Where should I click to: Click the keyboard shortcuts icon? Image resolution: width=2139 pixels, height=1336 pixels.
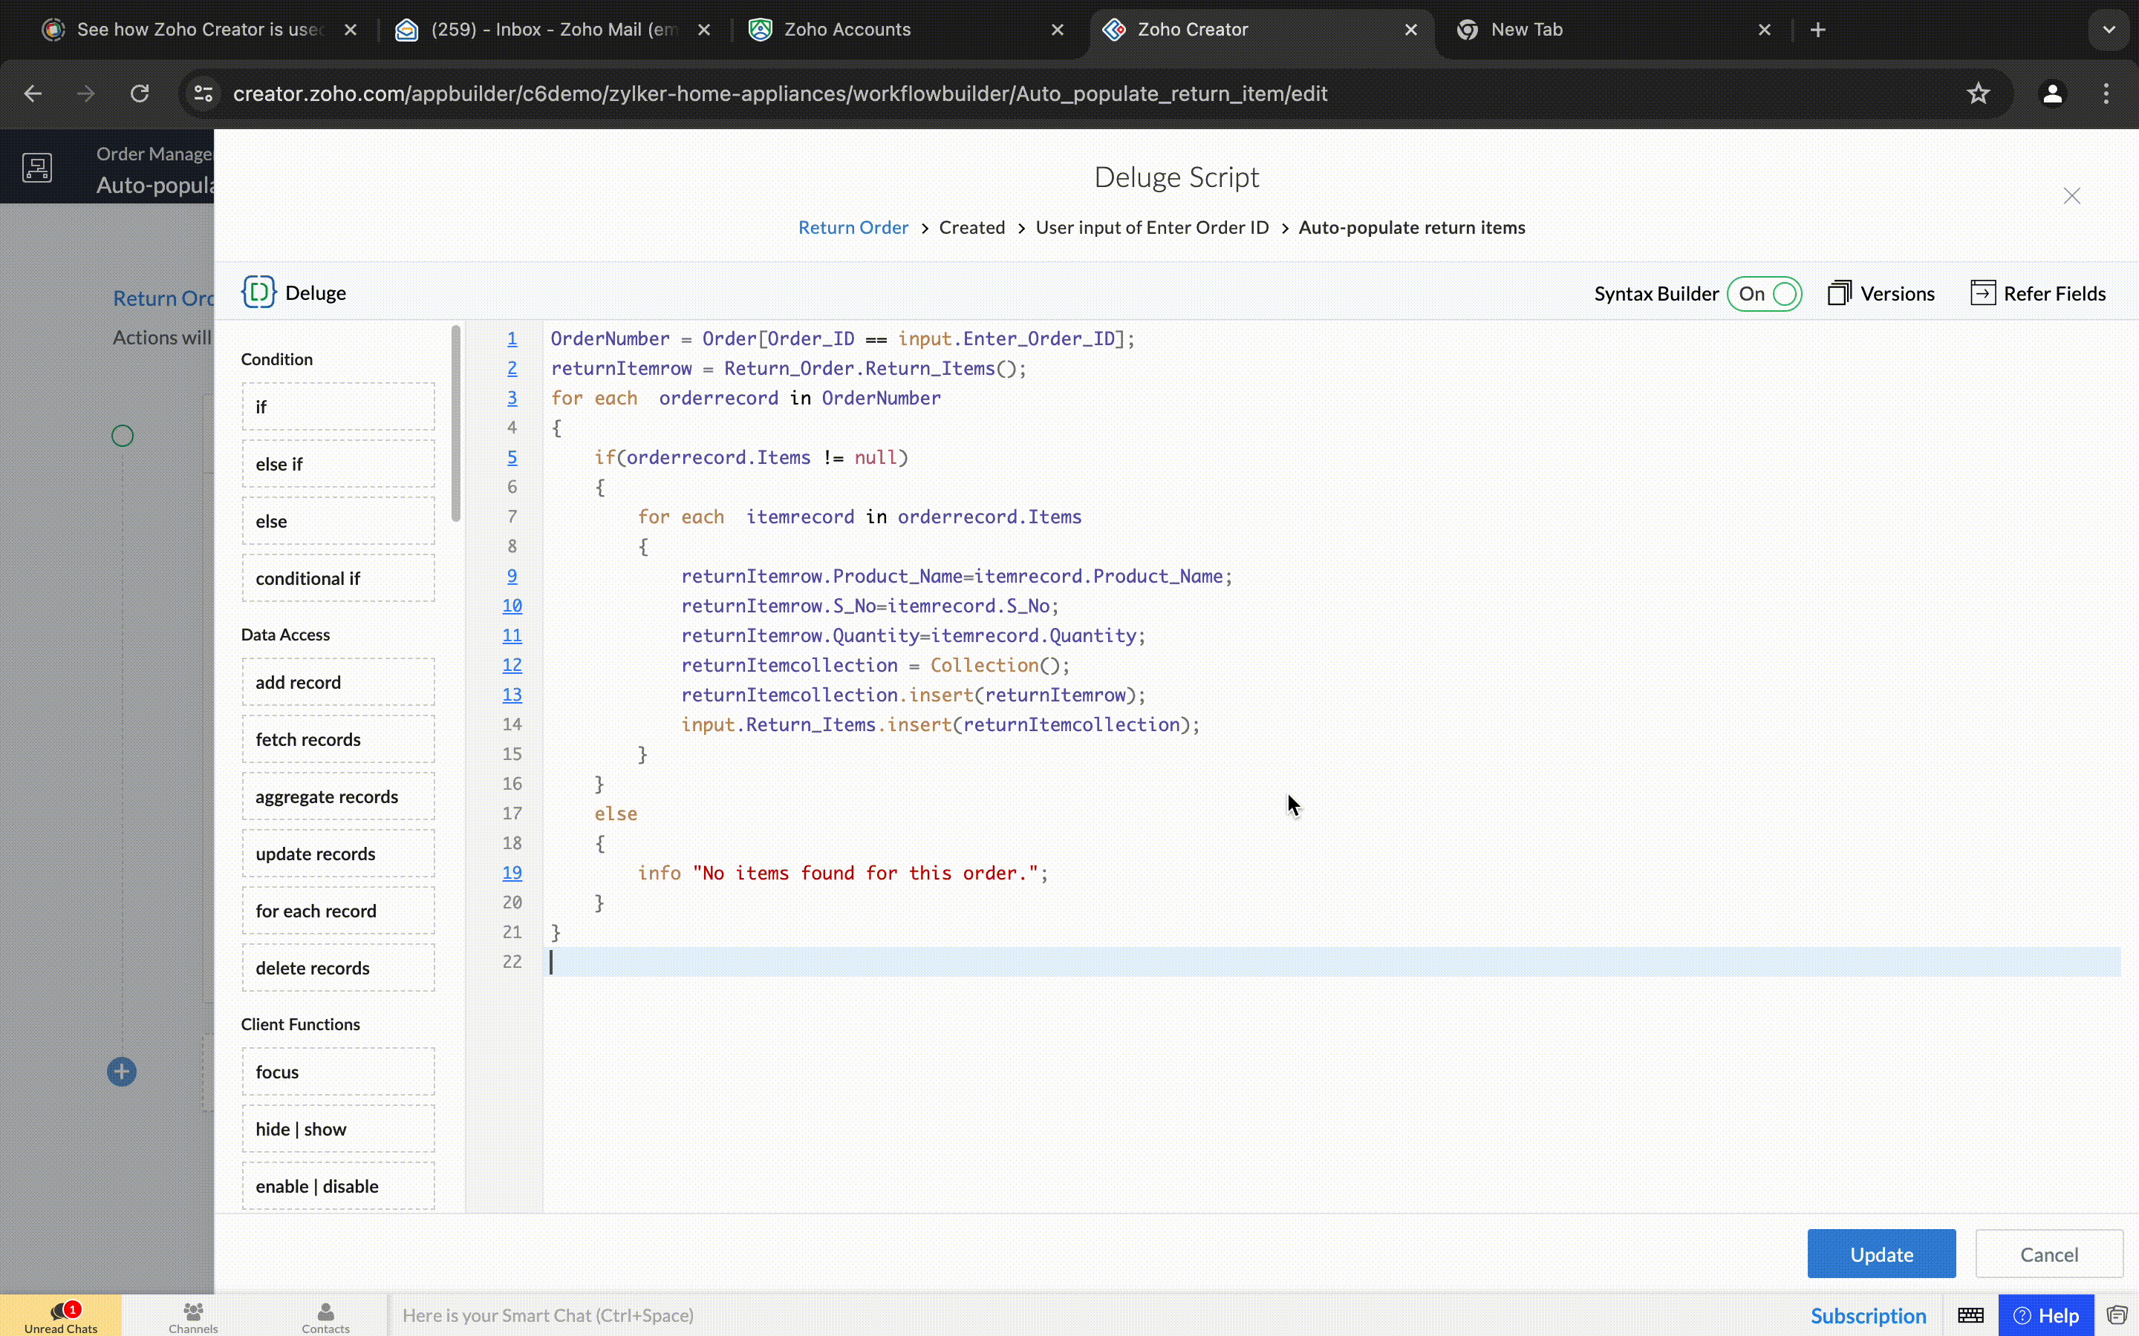point(1970,1314)
